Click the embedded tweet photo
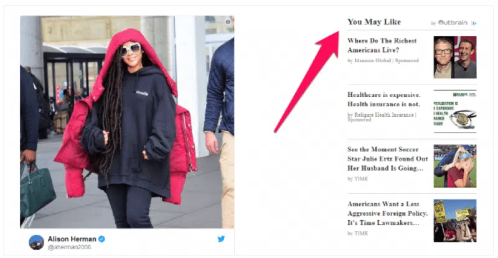The image size is (498, 258). tap(127, 122)
